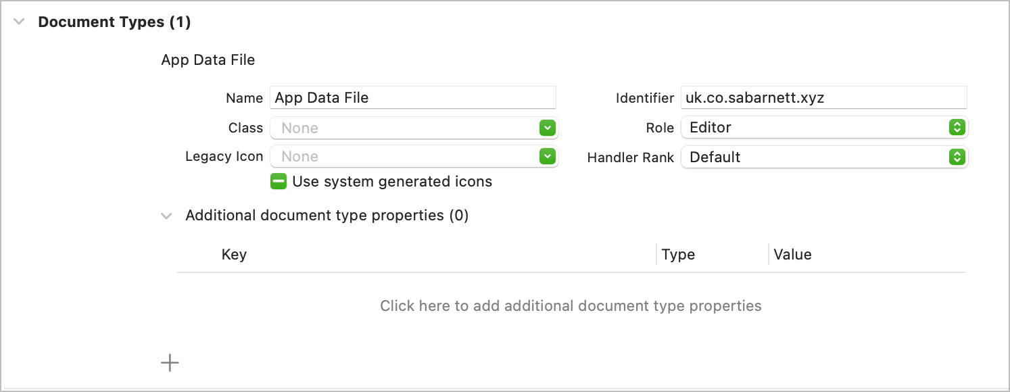
Task: Click the Document Types (1) title
Action: (x=114, y=22)
